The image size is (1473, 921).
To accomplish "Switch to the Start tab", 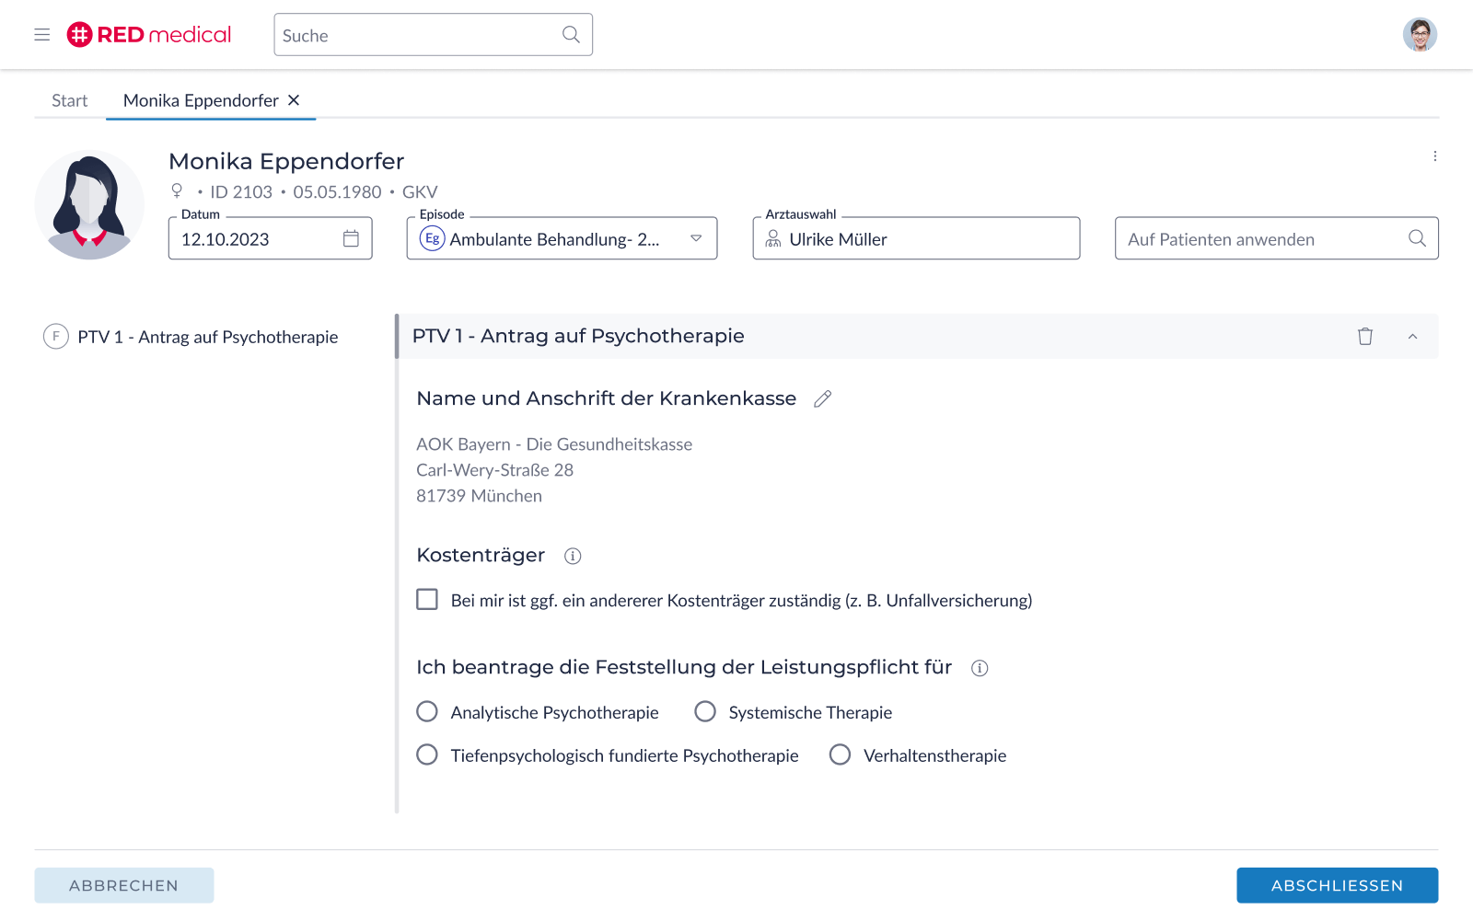I will click(x=70, y=100).
